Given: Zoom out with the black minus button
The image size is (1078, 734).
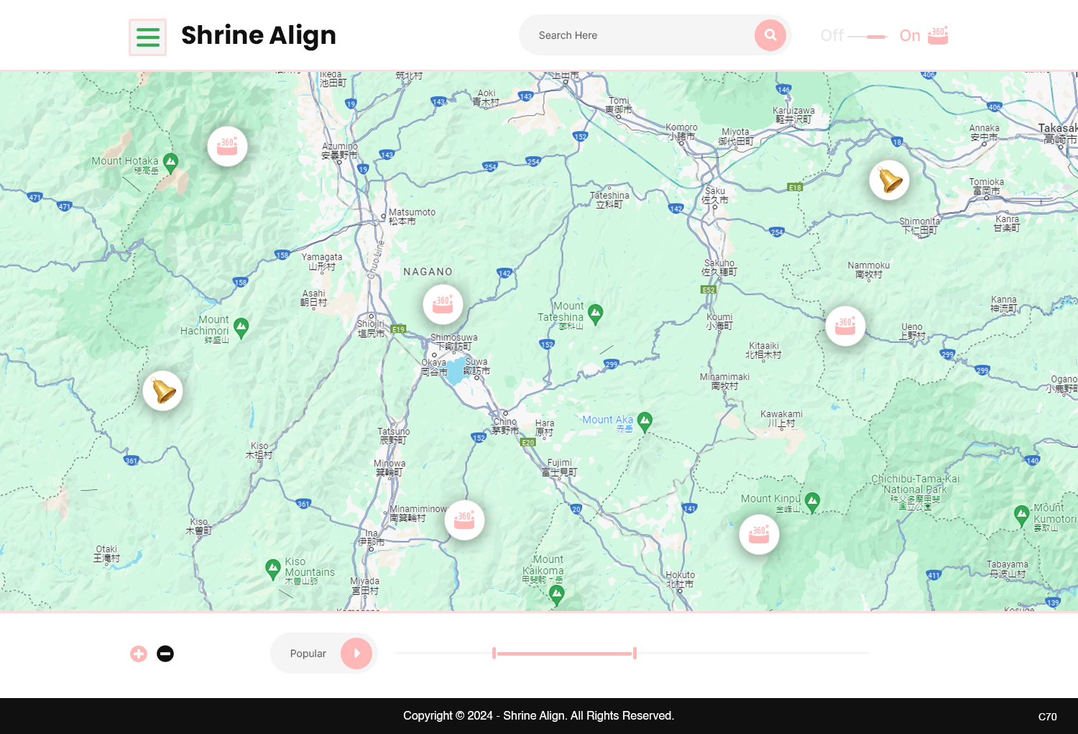Looking at the screenshot, I should (165, 653).
